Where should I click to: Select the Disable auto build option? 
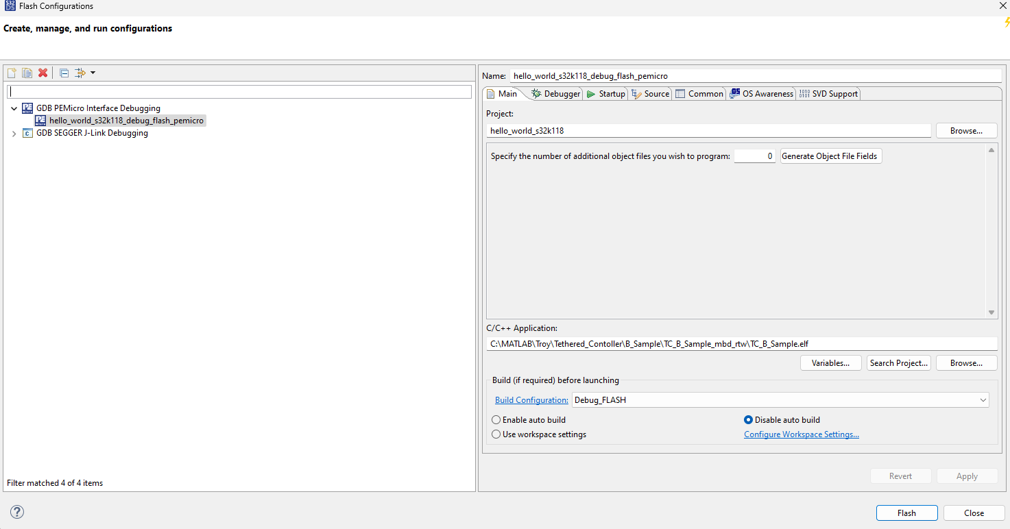748,419
